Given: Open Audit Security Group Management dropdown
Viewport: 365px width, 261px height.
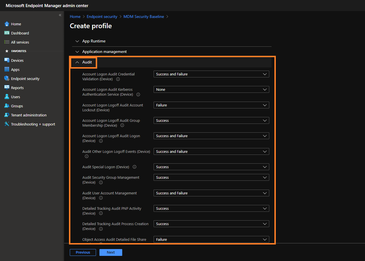Looking at the screenshot, I should point(211,177).
